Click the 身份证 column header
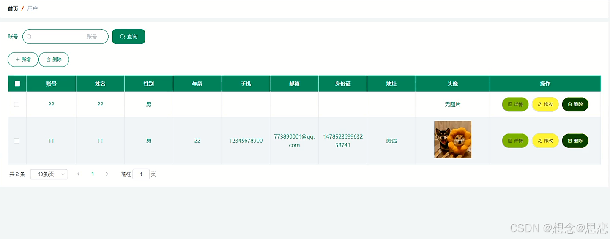This screenshot has width=610, height=239. [343, 84]
